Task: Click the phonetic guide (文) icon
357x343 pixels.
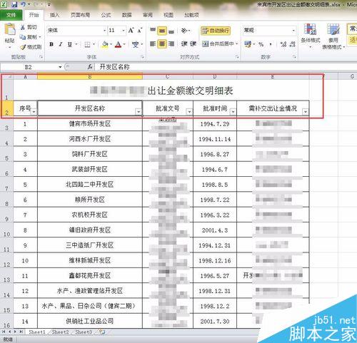Action: point(135,44)
